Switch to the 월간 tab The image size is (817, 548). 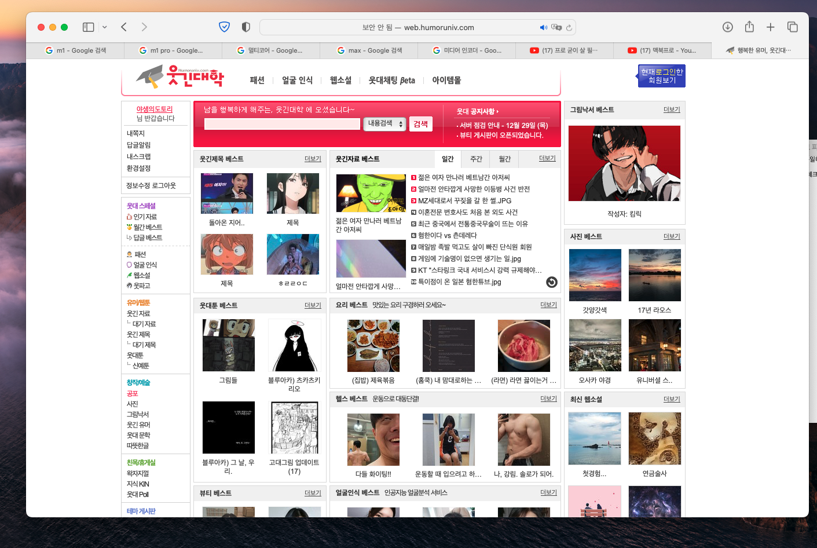tap(505, 159)
